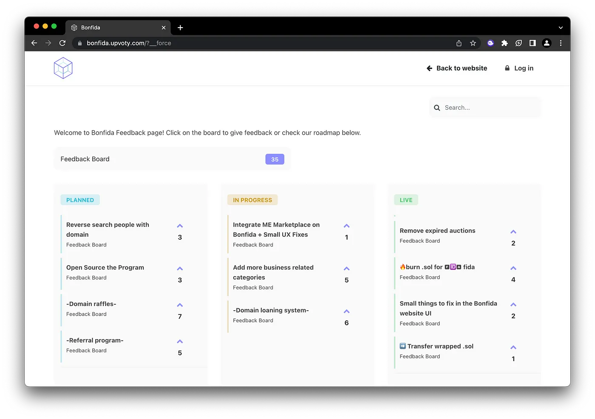This screenshot has height=419, width=595.
Task: Open Add more business related categories post
Action: (x=273, y=272)
